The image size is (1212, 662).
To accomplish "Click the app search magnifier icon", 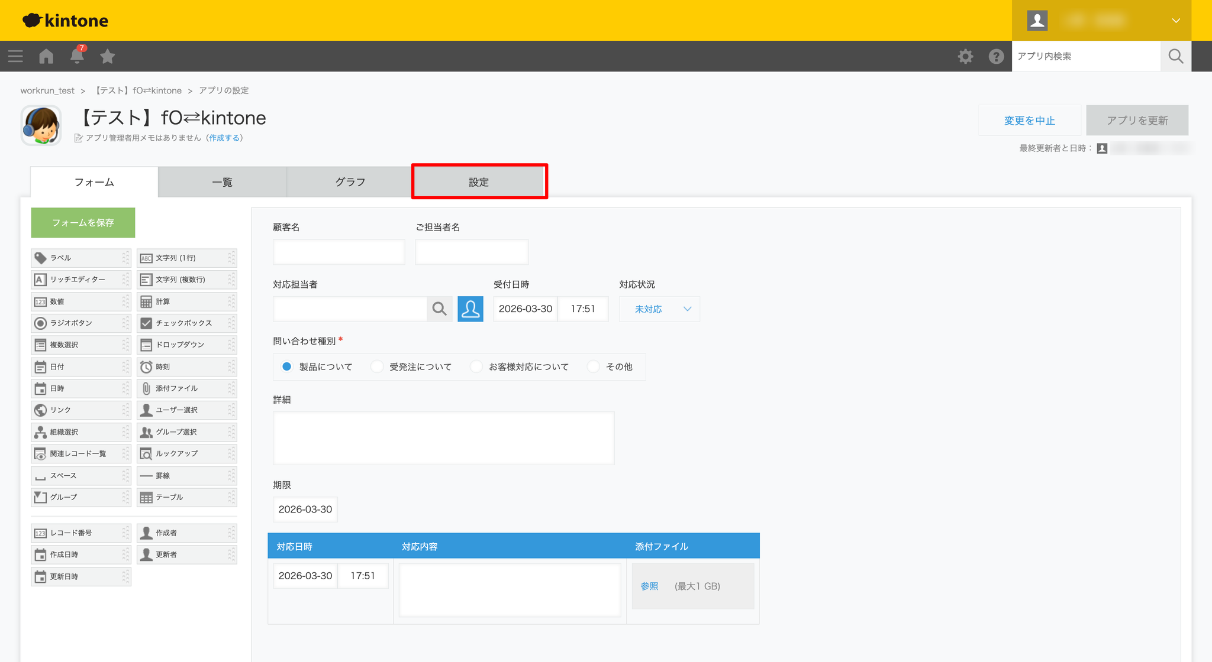I will [x=1175, y=56].
